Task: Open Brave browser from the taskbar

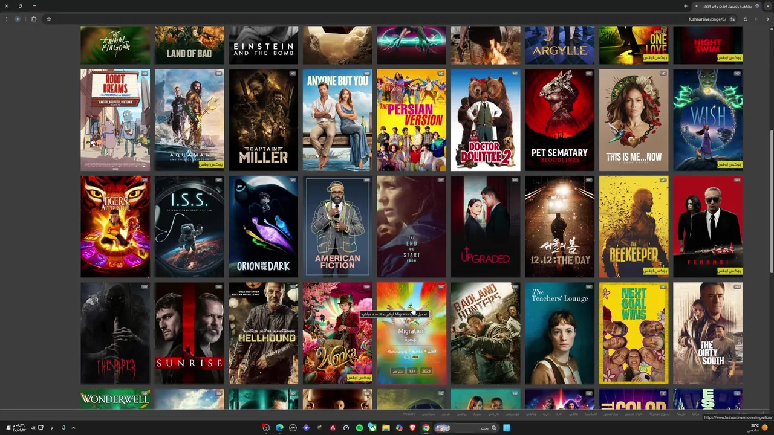Action: [413, 428]
